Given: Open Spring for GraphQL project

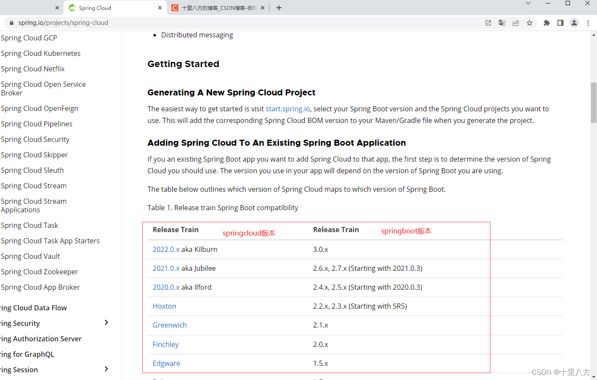Looking at the screenshot, I should (x=27, y=354).
